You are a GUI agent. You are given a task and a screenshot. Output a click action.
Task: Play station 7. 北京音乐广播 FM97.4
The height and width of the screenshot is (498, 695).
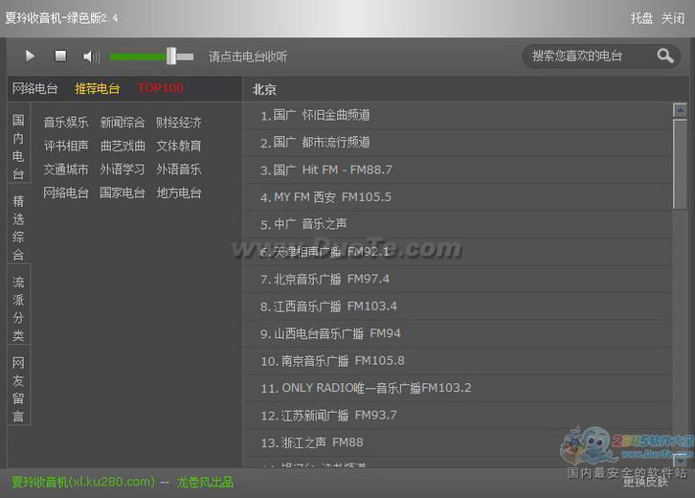(458, 280)
